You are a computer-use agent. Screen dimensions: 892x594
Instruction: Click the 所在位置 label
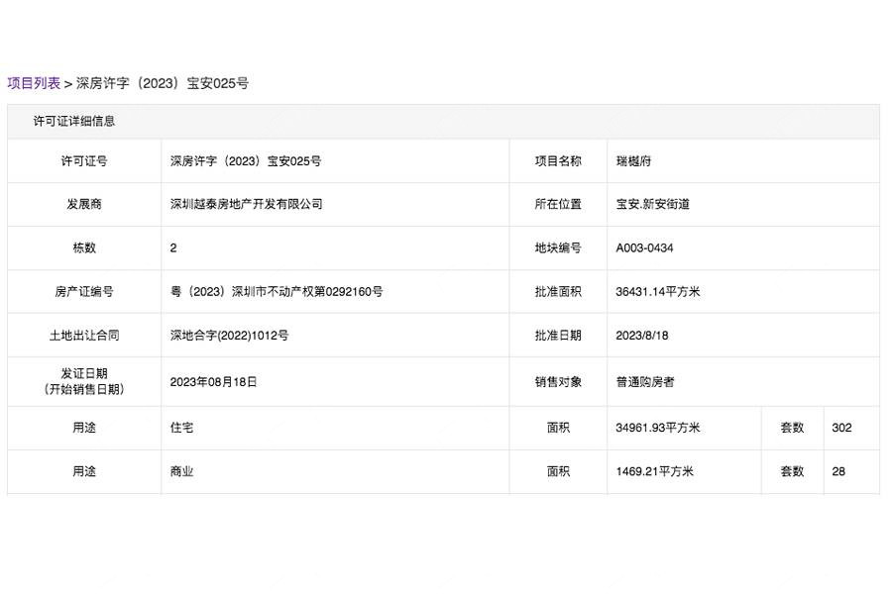(x=558, y=204)
